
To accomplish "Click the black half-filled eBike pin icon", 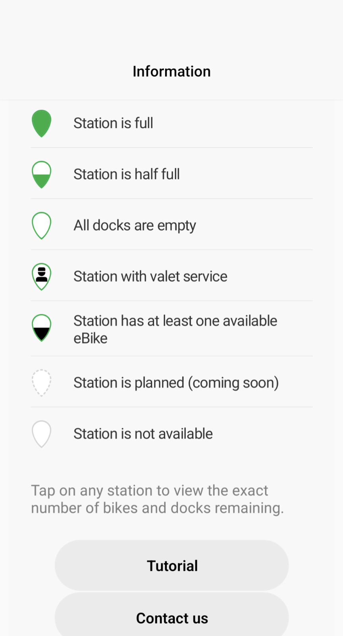I will 41,328.
